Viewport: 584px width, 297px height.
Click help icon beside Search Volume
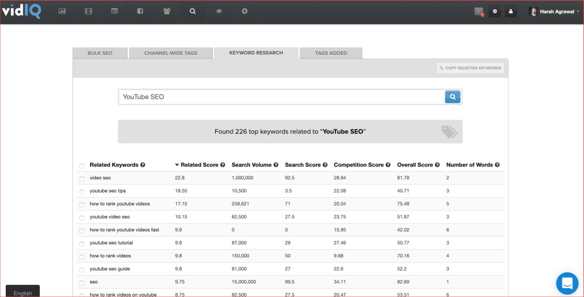point(276,165)
